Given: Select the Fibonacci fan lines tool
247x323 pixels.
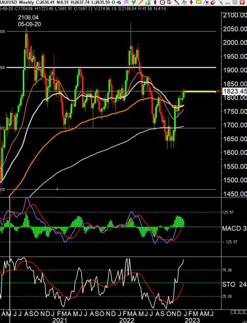Looking at the screenshot, I should (184, 2).
